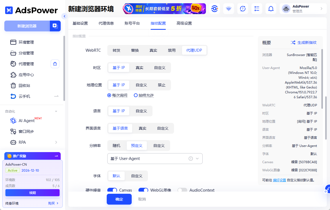Screen dimensions: 330x210
Task: Click the user avatar icon
Action: 286,9
